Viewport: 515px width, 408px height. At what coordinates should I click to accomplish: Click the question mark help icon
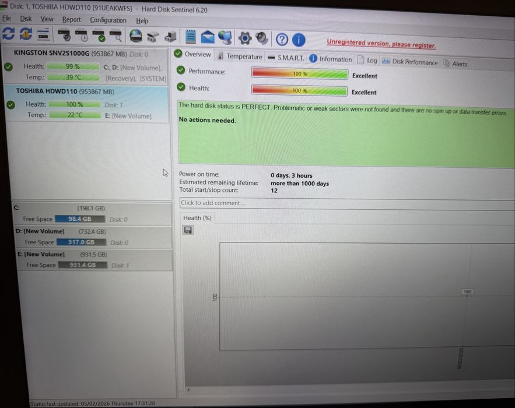coord(282,40)
